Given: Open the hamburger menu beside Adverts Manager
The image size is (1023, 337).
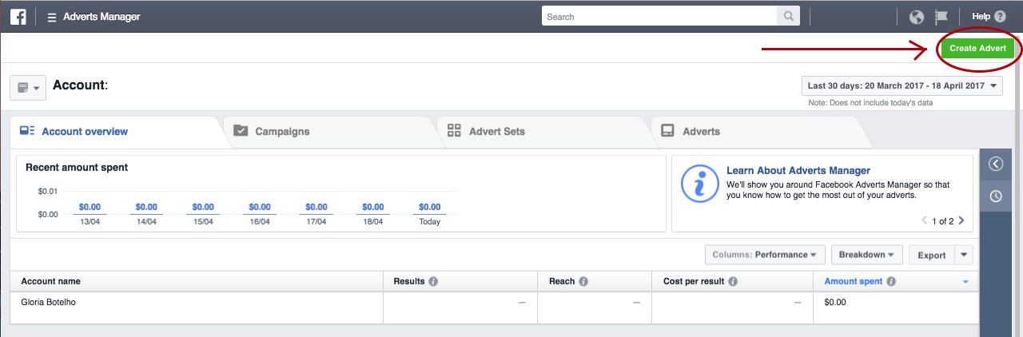Looking at the screenshot, I should [x=52, y=17].
